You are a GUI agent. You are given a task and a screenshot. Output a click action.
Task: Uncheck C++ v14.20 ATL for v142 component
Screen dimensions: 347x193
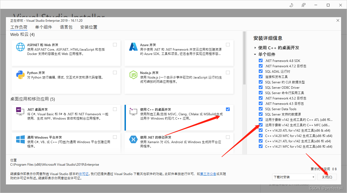pyautogui.click(x=260, y=130)
